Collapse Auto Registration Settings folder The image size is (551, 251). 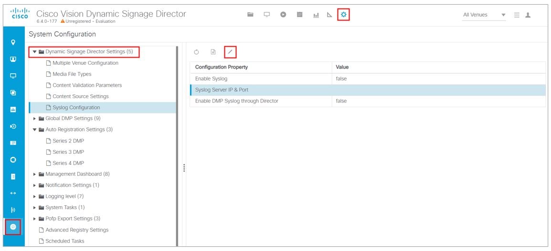point(34,130)
